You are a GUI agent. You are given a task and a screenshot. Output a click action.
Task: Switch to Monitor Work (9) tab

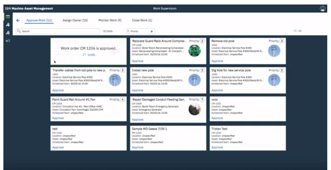tap(110, 20)
